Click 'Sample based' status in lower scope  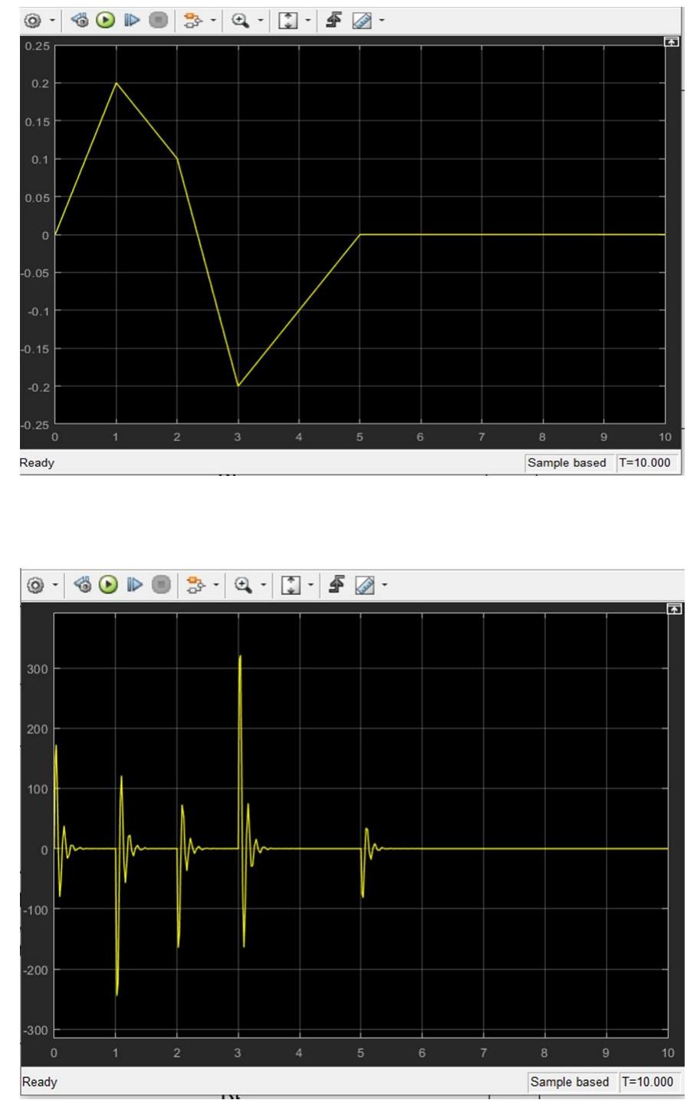pyautogui.click(x=570, y=1082)
